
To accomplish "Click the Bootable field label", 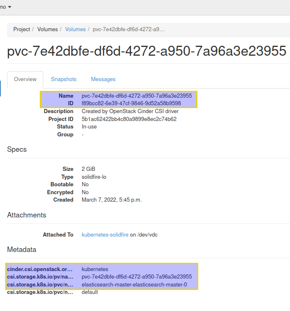I will (x=62, y=185).
